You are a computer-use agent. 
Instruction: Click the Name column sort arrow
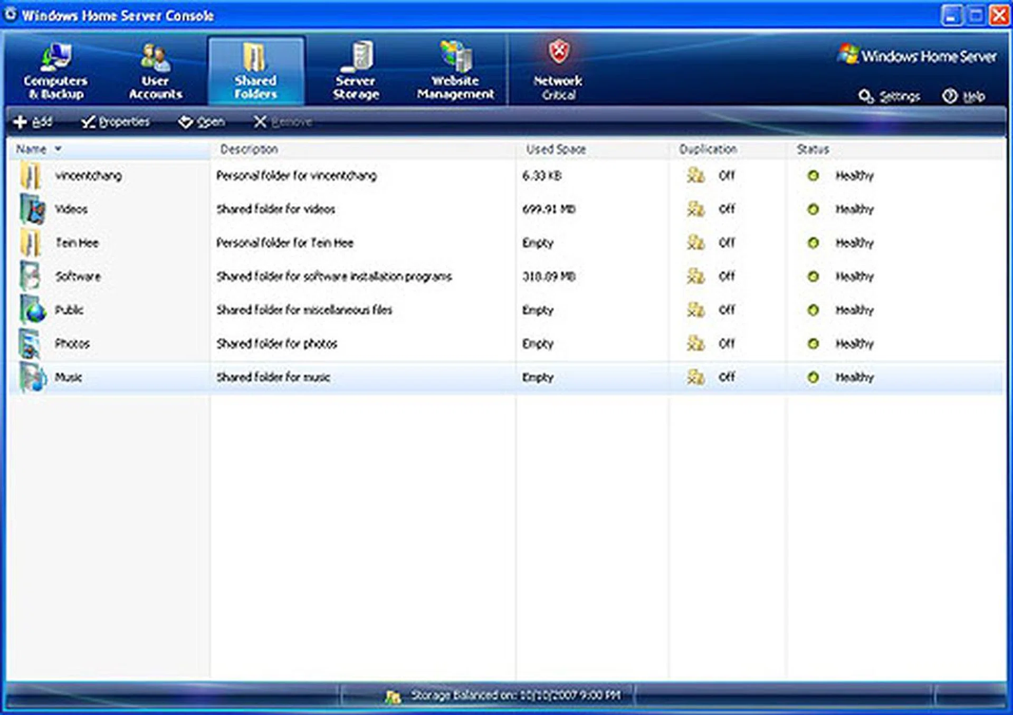pos(57,149)
